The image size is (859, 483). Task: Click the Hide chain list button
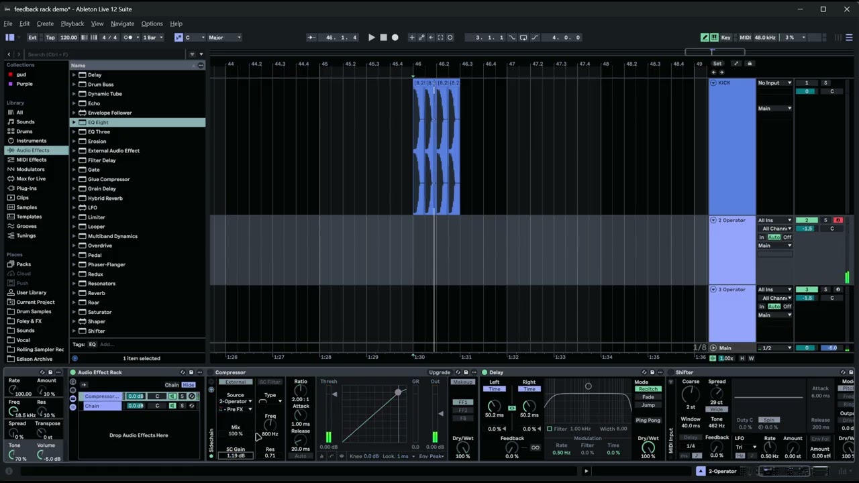[x=189, y=385]
